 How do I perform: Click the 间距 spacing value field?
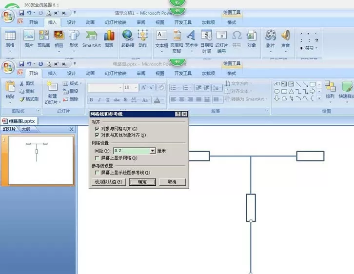[132, 151]
